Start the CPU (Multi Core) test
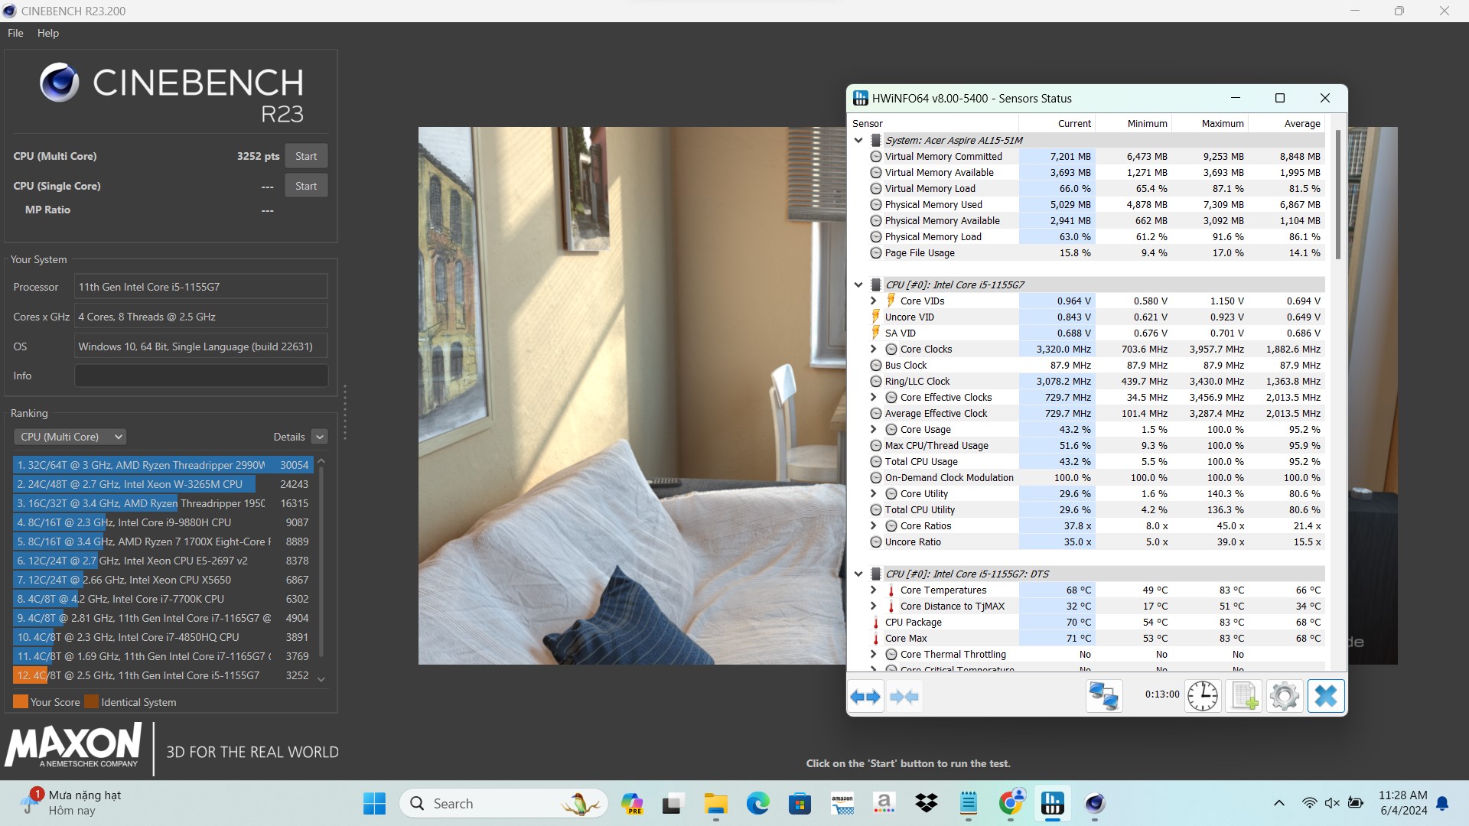The image size is (1469, 826). click(306, 156)
